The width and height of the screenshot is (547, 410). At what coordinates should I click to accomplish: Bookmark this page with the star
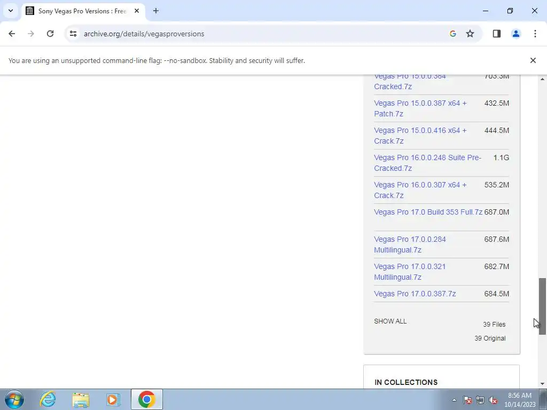coord(470,34)
